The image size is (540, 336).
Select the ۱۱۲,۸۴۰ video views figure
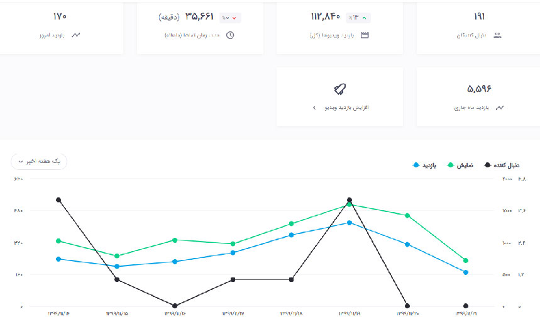click(325, 17)
